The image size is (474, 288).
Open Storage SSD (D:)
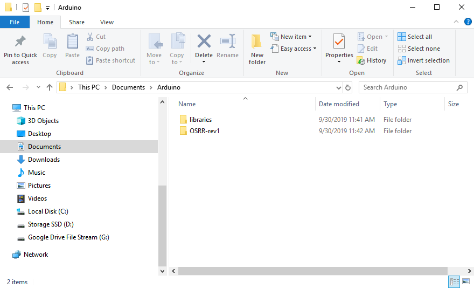pyautogui.click(x=45, y=224)
